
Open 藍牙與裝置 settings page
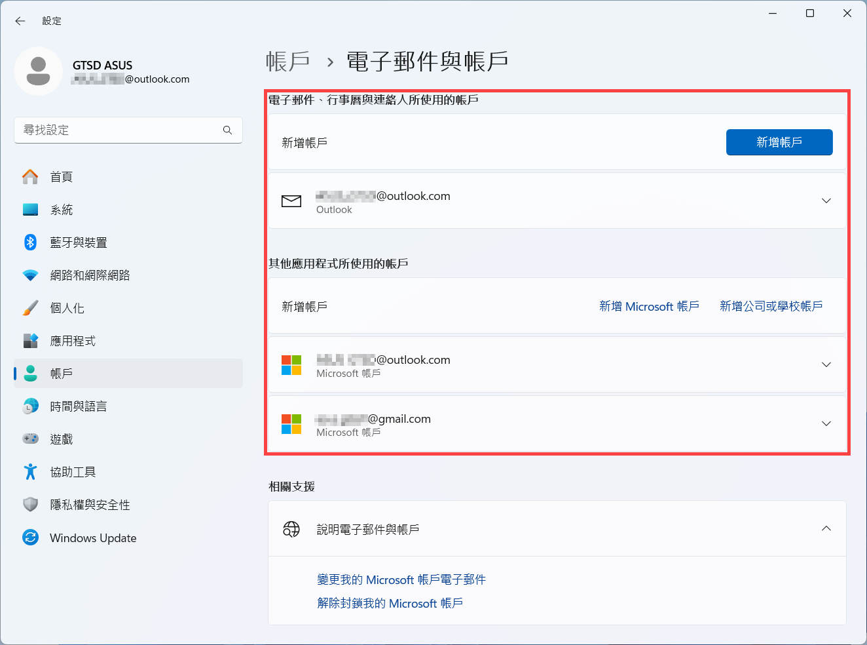pyautogui.click(x=128, y=242)
